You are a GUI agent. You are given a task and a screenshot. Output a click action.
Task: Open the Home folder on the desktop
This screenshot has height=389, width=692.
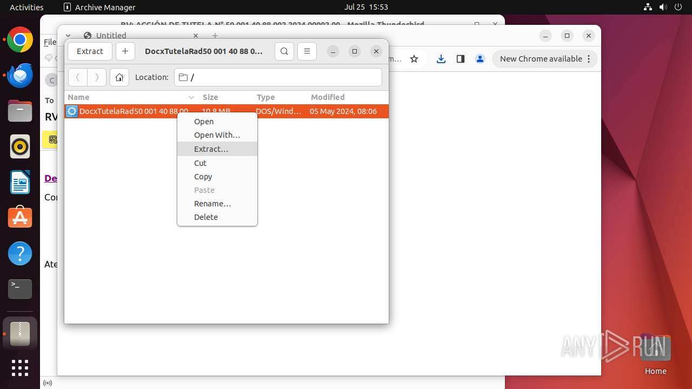[655, 354]
